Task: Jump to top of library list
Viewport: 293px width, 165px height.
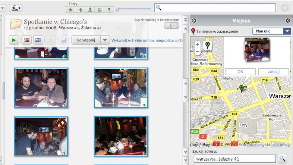Action: 186,20
